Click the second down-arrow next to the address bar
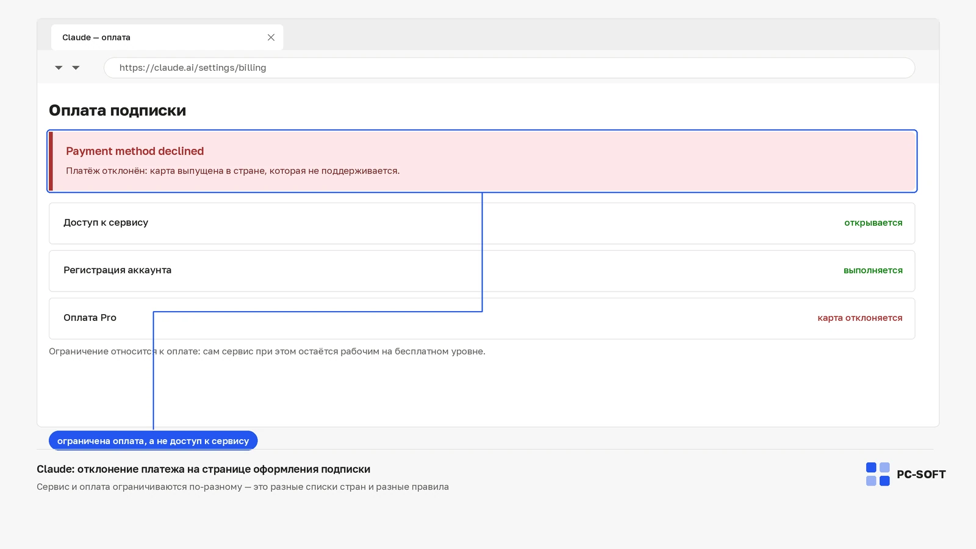 [76, 68]
